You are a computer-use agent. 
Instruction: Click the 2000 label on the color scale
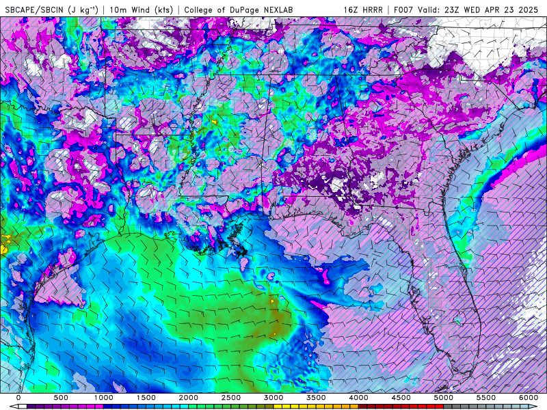pyautogui.click(x=189, y=398)
